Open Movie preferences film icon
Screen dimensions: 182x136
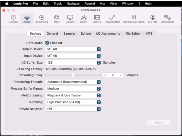pos(97,17)
